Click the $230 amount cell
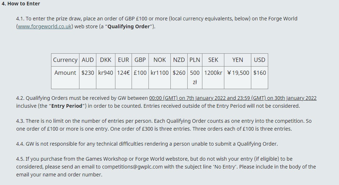 pos(88,77)
